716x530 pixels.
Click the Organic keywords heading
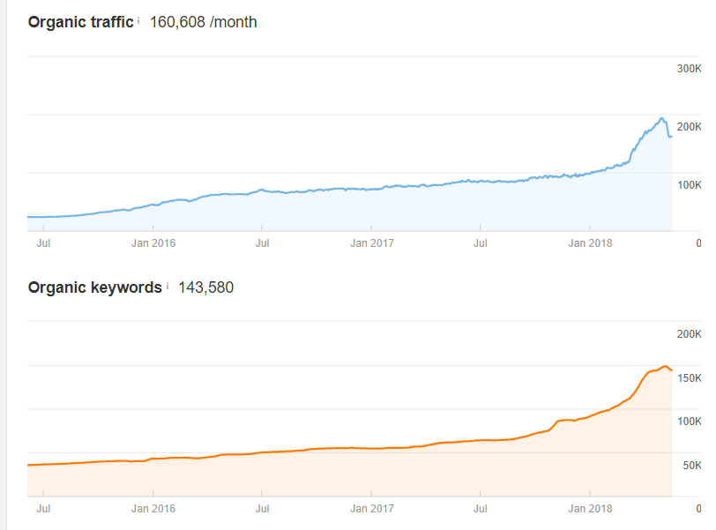pyautogui.click(x=95, y=287)
